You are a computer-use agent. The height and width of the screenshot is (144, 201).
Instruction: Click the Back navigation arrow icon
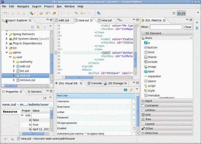[82, 13]
